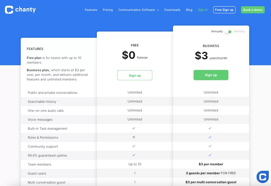Click Business Unlimited for Voice messages
The height and width of the screenshot is (186, 271).
click(211, 119)
